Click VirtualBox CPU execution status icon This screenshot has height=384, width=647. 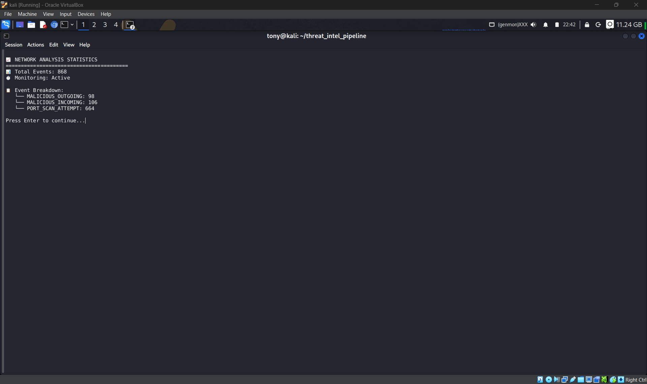pos(605,380)
